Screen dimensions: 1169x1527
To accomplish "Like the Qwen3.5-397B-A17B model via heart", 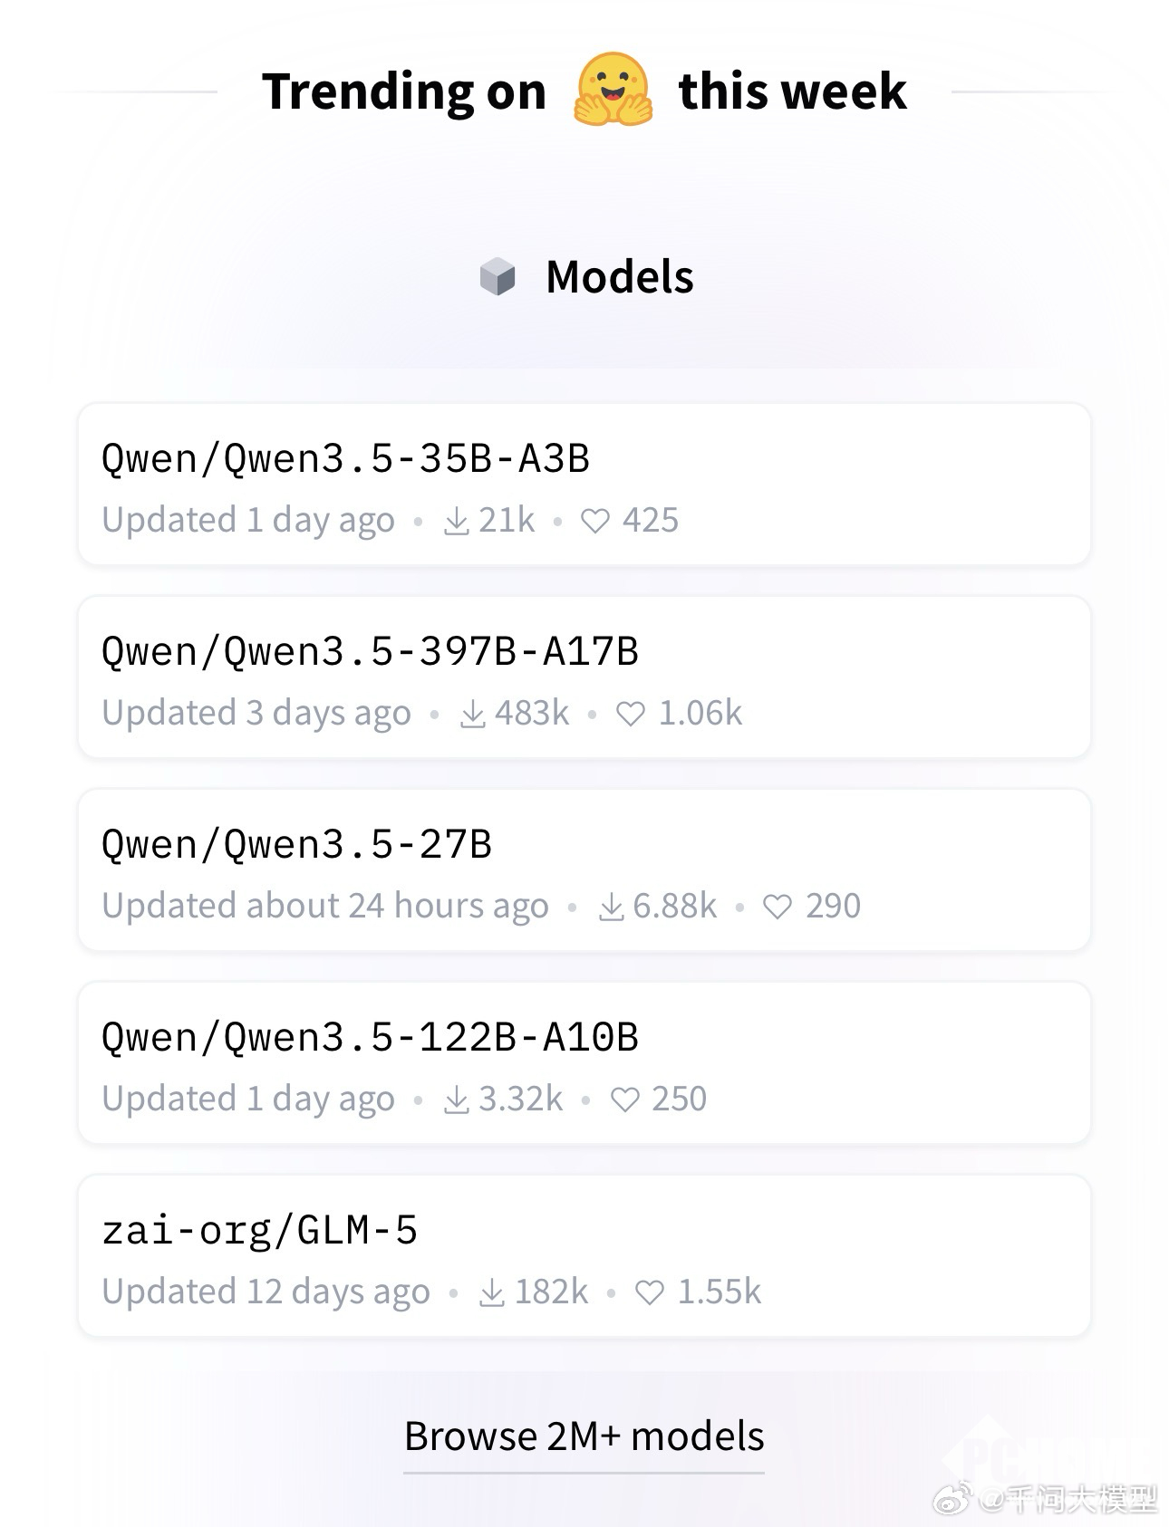I will click(631, 715).
